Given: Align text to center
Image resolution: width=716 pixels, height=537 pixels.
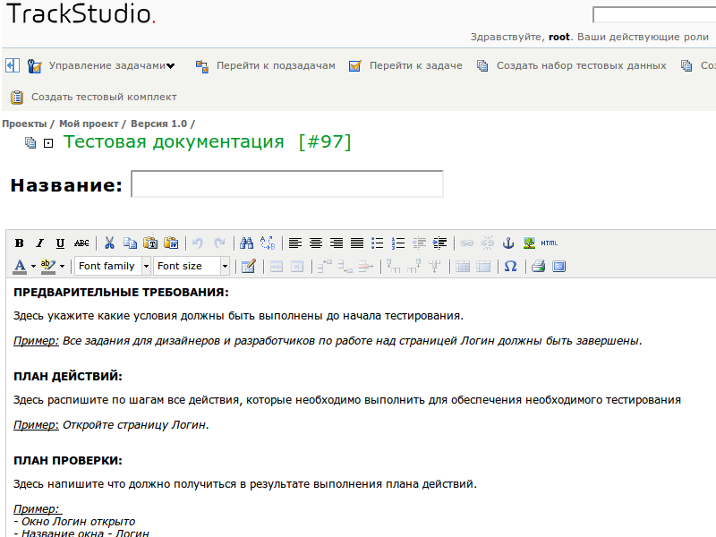Looking at the screenshot, I should [x=316, y=243].
